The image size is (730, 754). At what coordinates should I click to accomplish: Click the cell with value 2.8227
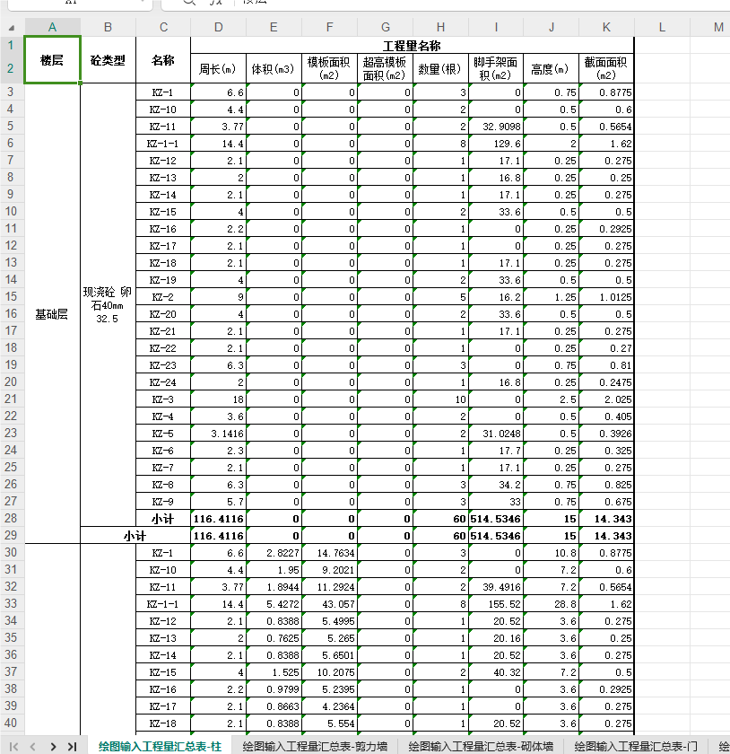click(274, 553)
